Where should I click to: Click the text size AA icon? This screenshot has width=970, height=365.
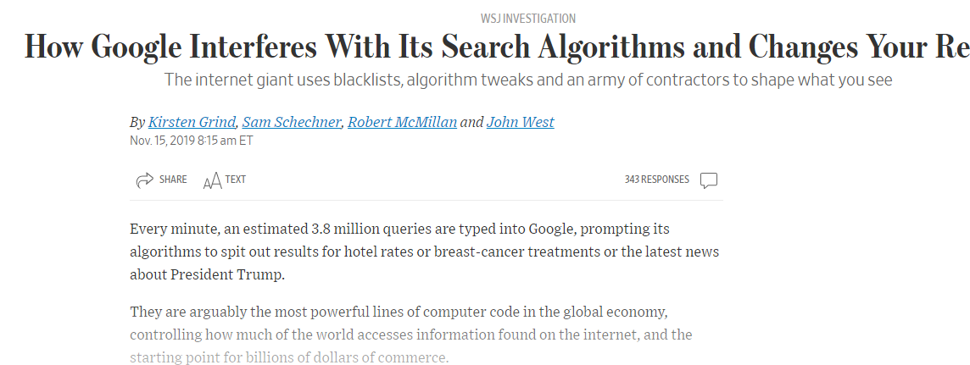[212, 180]
